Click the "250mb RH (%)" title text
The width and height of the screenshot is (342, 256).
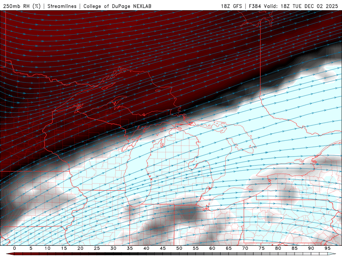coord(22,6)
